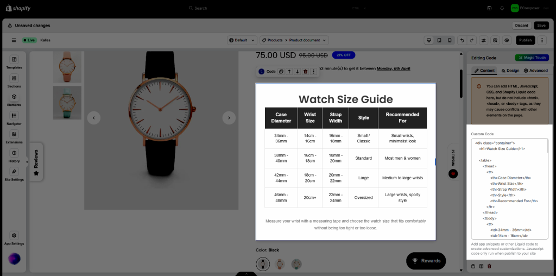This screenshot has height=276, width=556.
Task: Open the Default language dropdown
Action: pyautogui.click(x=242, y=40)
